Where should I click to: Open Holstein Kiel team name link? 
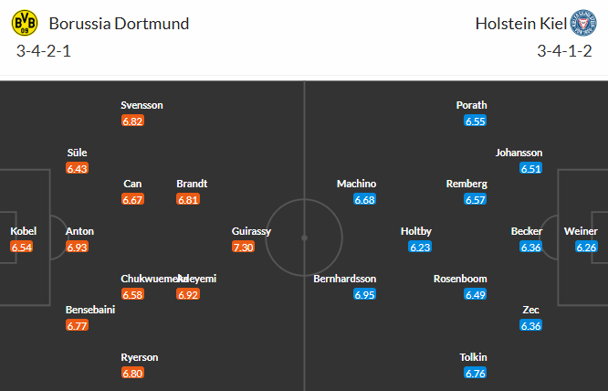point(520,24)
